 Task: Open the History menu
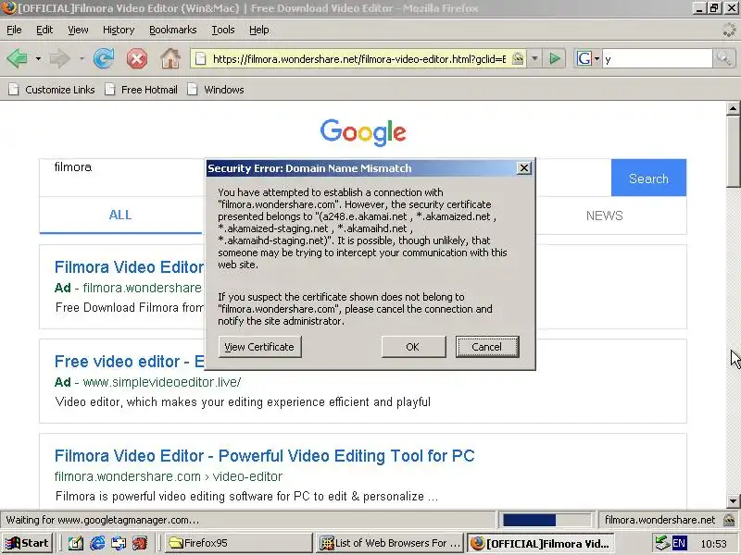119,30
